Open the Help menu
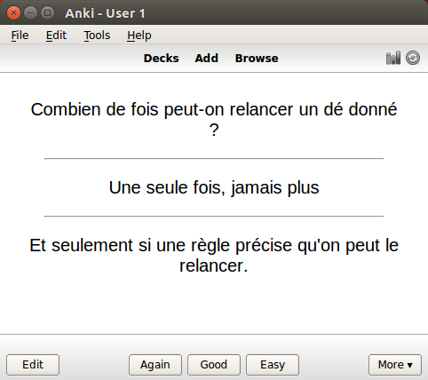The height and width of the screenshot is (380, 428). click(139, 36)
